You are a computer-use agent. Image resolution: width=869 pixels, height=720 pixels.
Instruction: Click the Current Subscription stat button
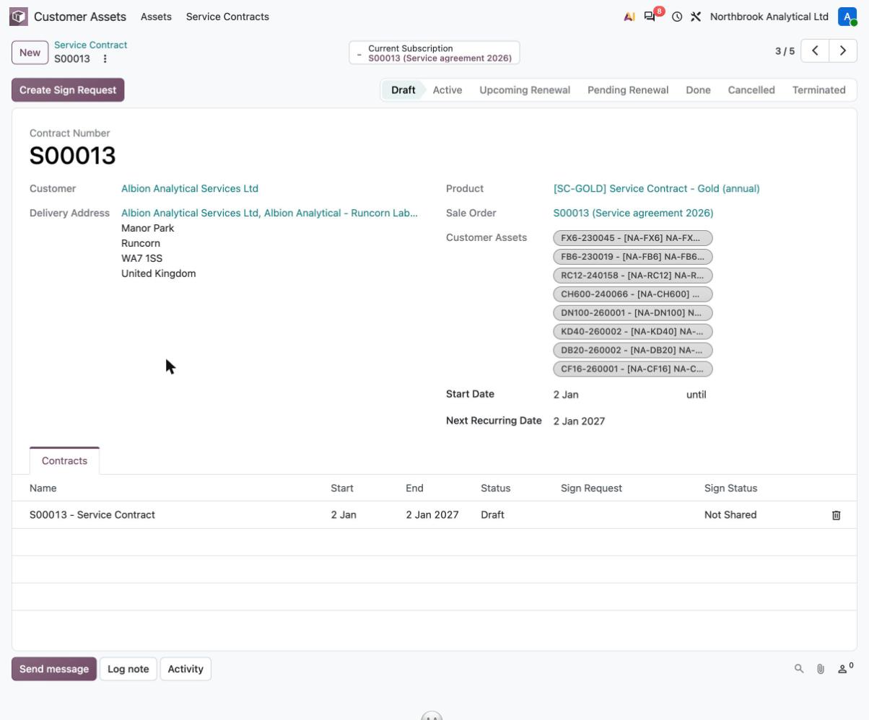click(434, 53)
